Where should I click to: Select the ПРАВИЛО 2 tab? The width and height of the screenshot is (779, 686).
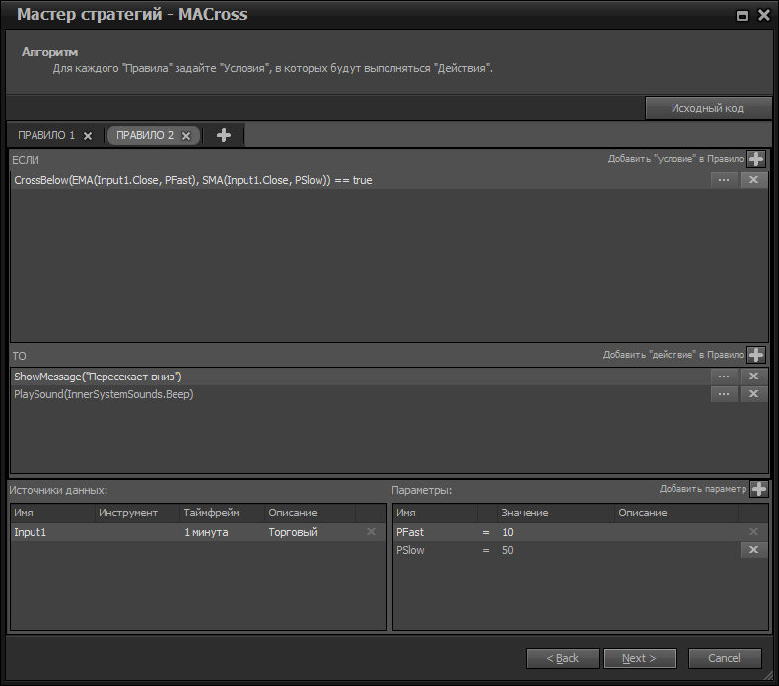[x=144, y=136]
